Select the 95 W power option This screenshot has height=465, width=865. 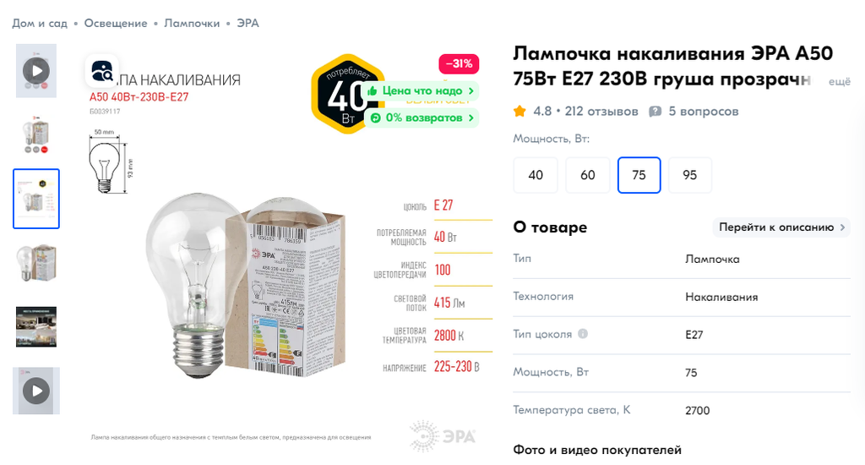(690, 175)
